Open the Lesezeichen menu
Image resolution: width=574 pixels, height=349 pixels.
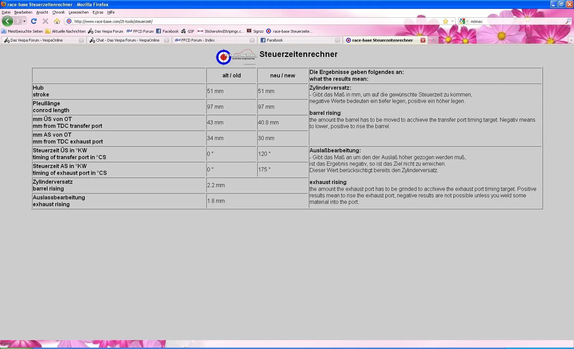coord(79,12)
